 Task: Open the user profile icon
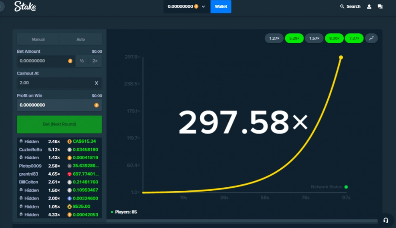369,7
